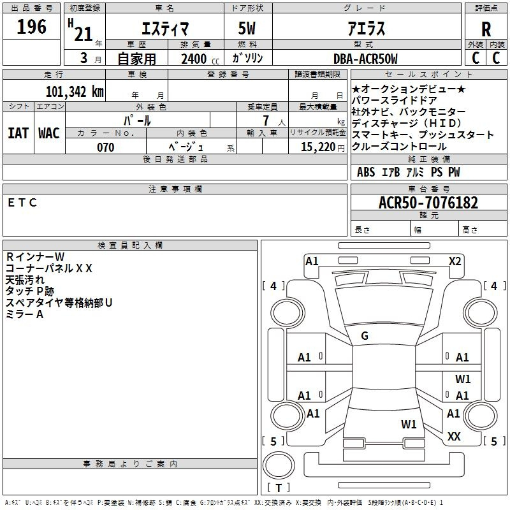
Task: Select the fuel type ガソリン
Action: (x=247, y=58)
